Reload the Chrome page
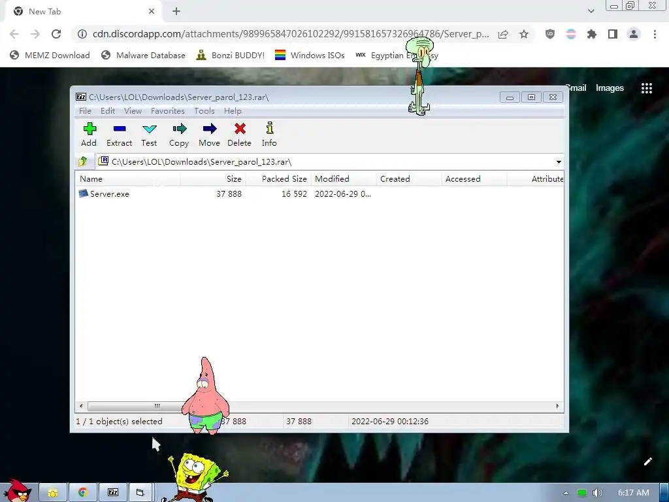The height and width of the screenshot is (502, 669). [56, 34]
